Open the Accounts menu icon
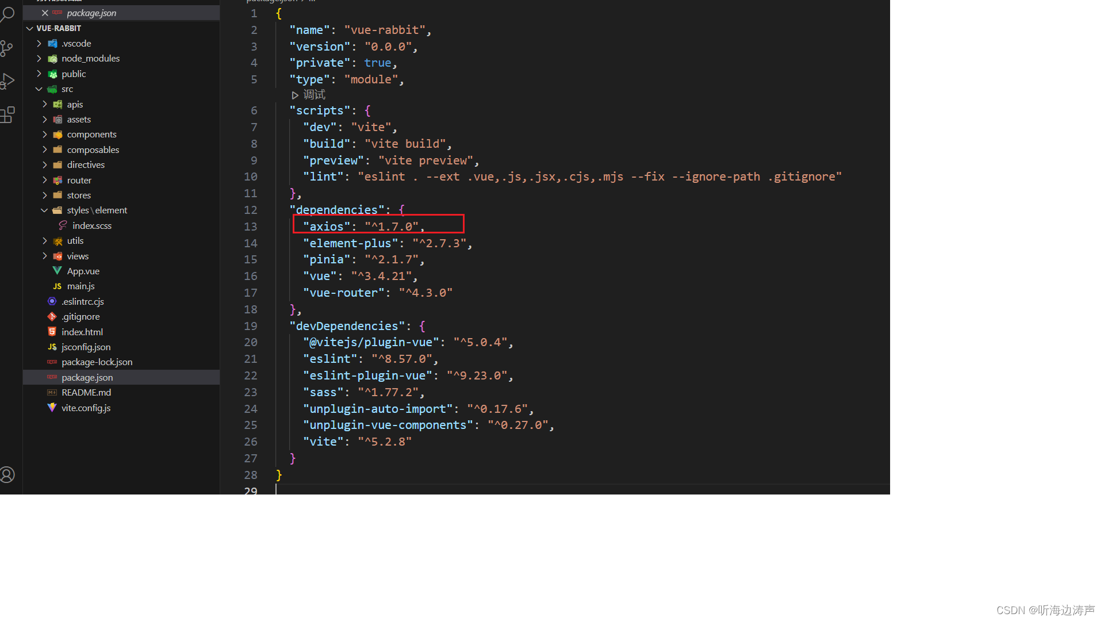Image resolution: width=1104 pixels, height=621 pixels. [7, 474]
